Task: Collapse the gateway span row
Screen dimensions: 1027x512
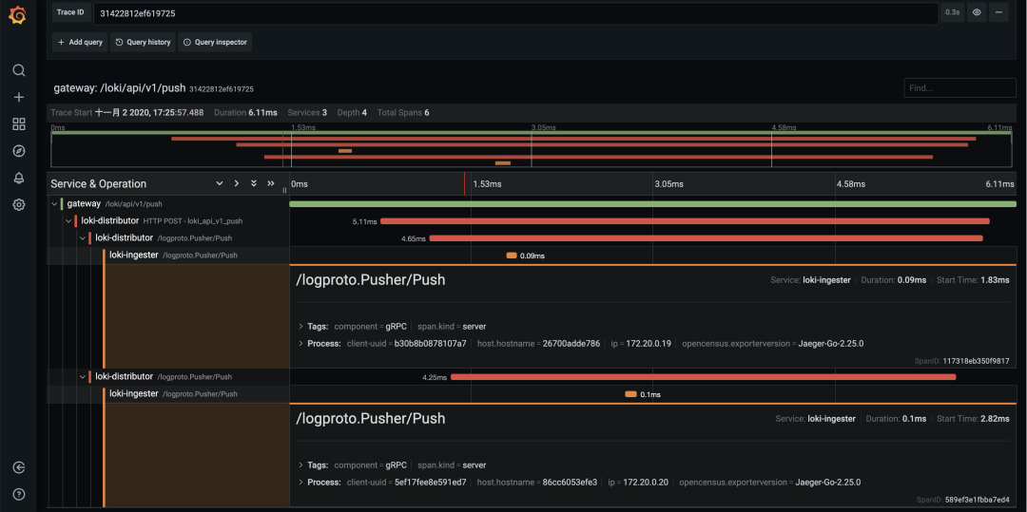Action: (x=54, y=204)
